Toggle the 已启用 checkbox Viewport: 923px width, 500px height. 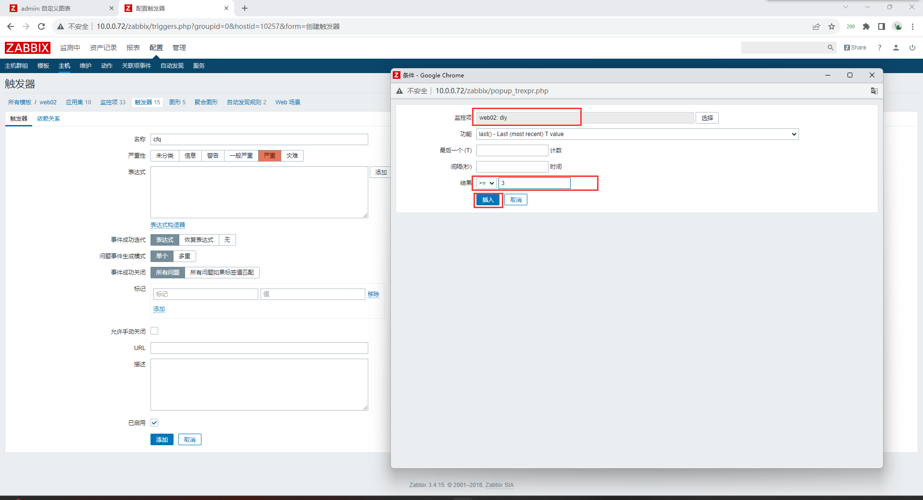[x=154, y=423]
